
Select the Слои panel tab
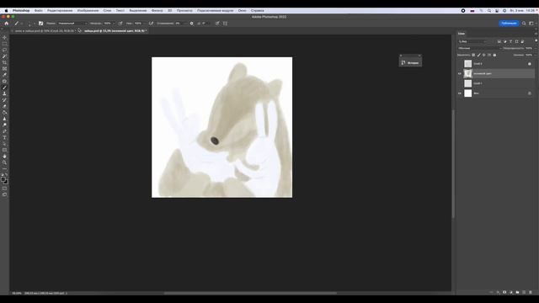[462, 34]
